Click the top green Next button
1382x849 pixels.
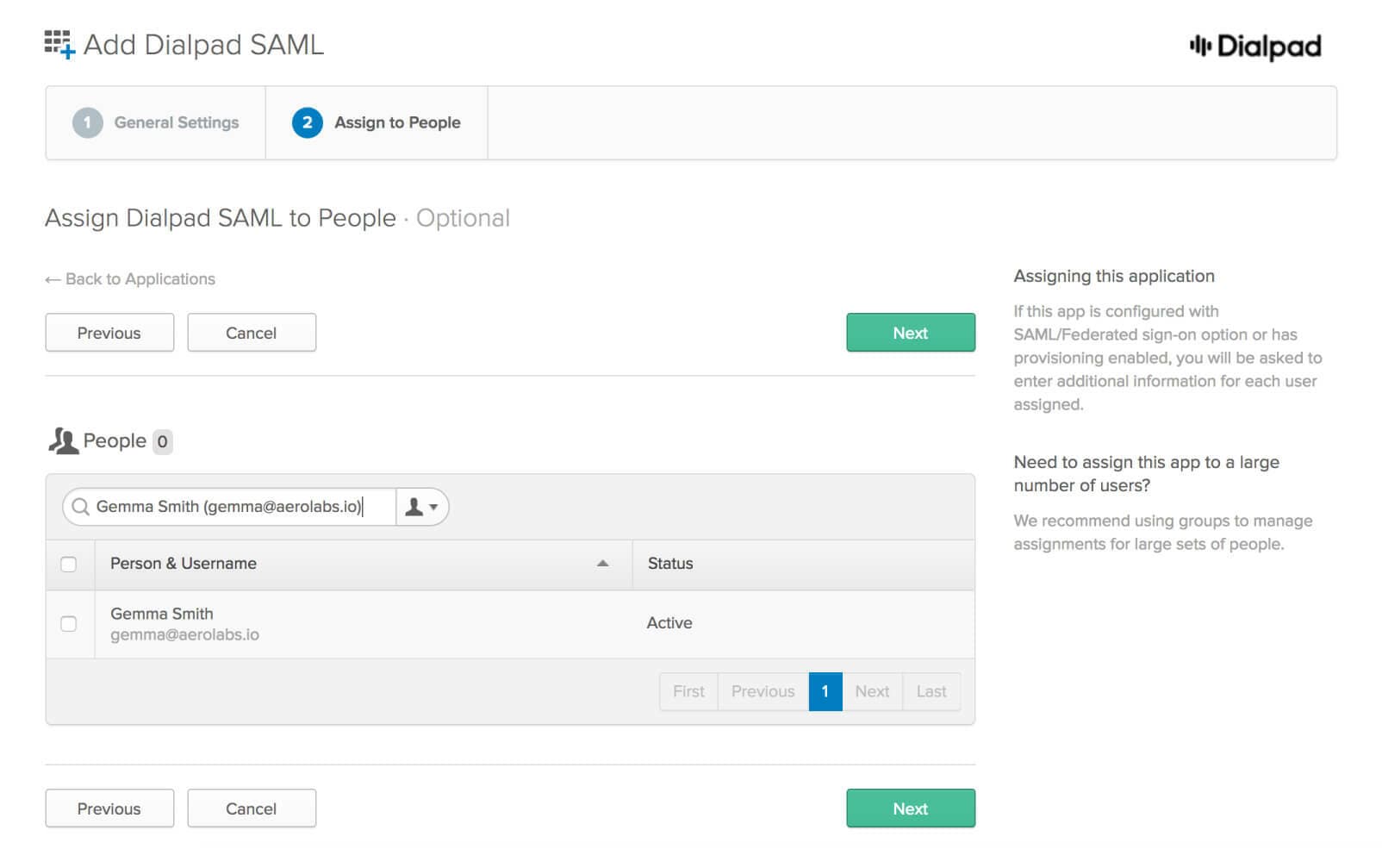click(x=910, y=333)
